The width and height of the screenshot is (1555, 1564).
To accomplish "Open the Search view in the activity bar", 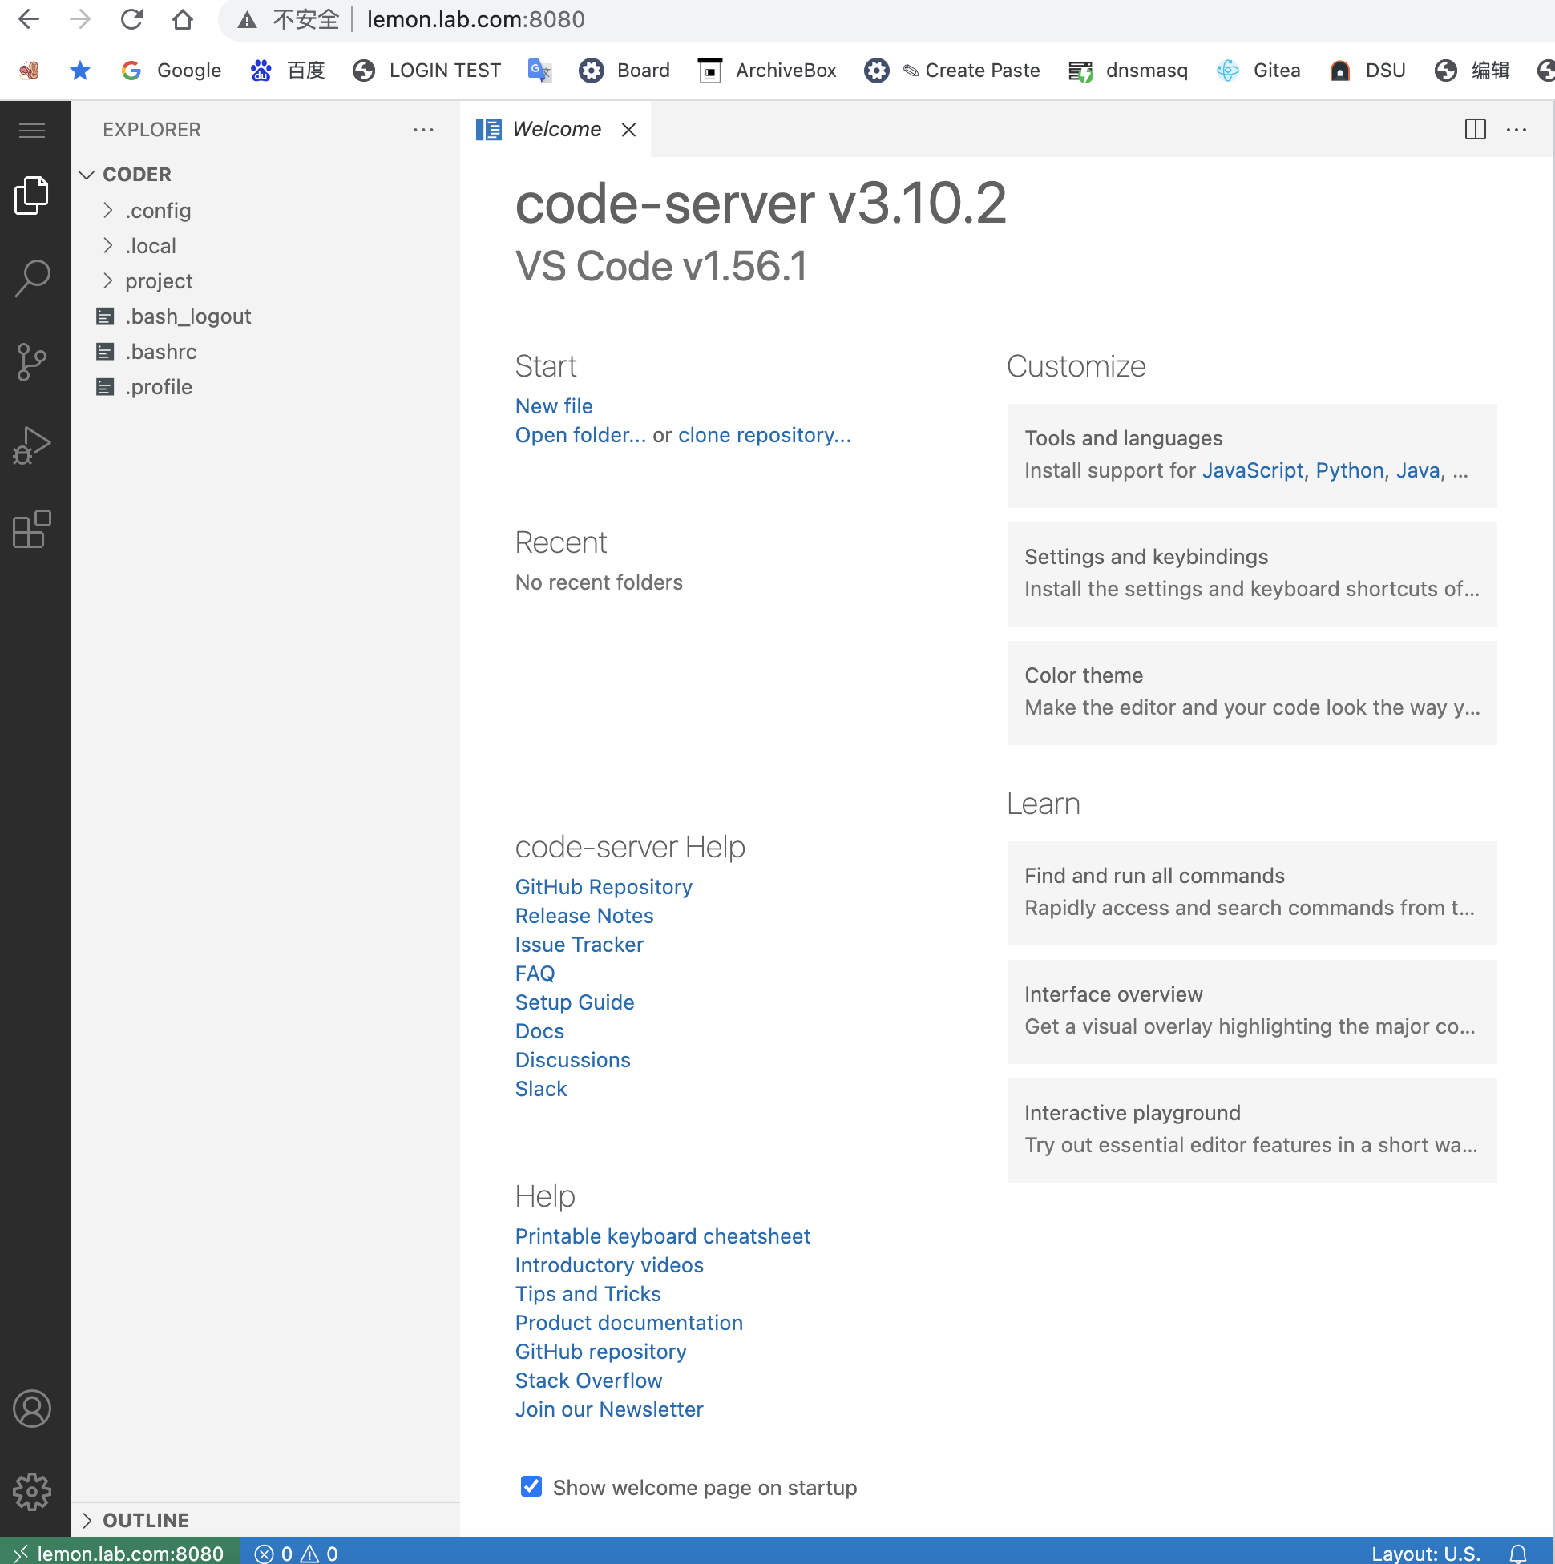I will 32,279.
